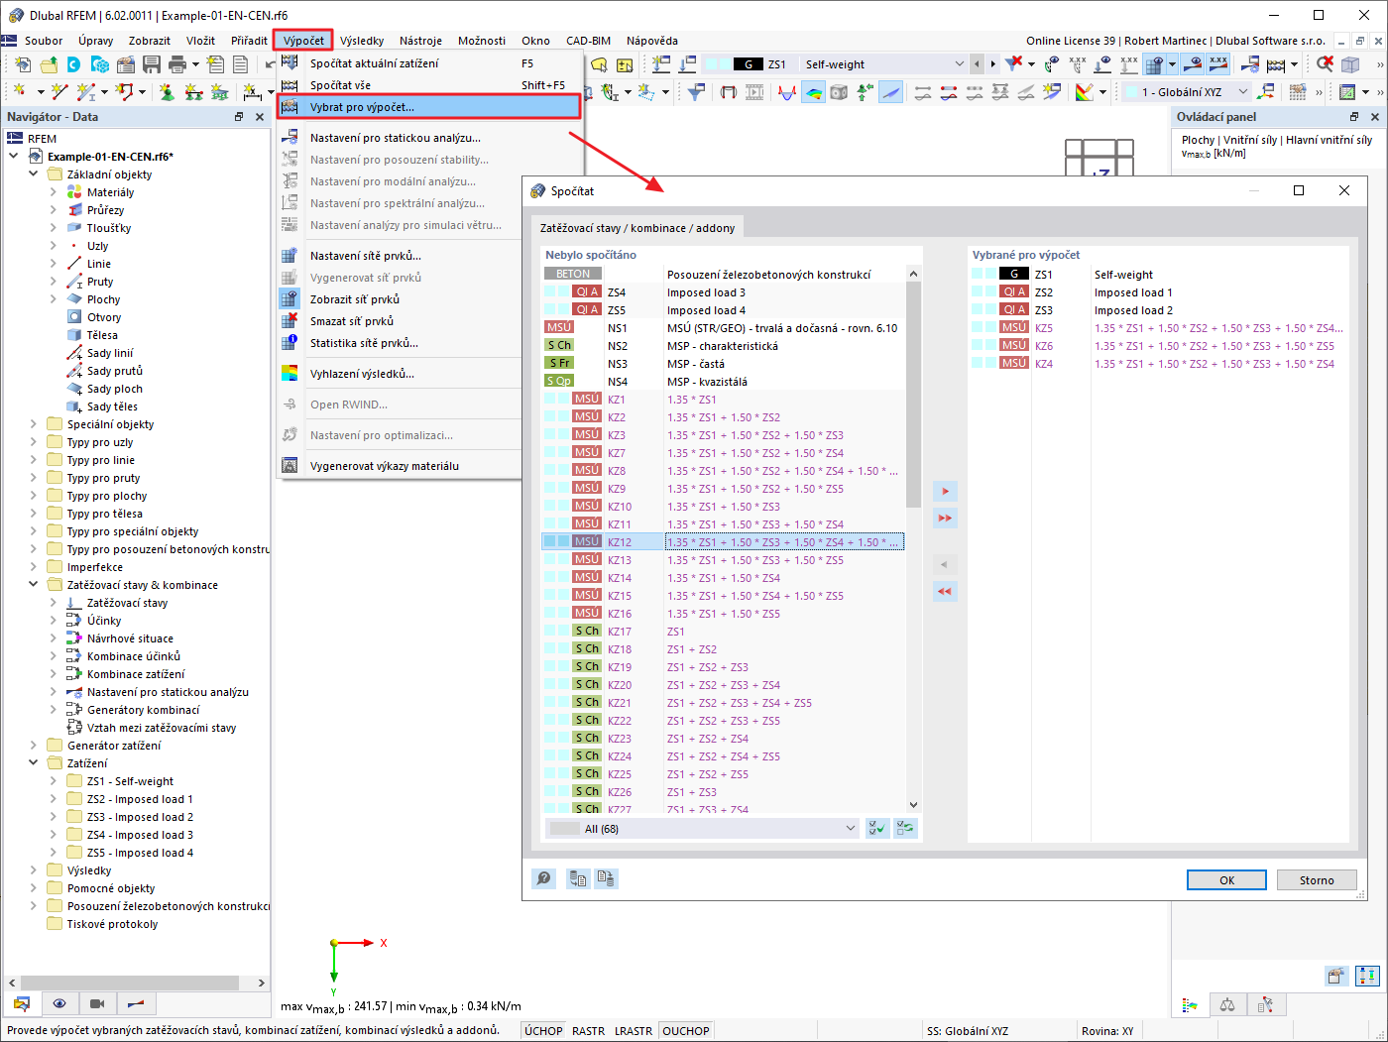Toggle the OUCHOP status bar option
Screen dimensions: 1388x1042
[686, 1031]
